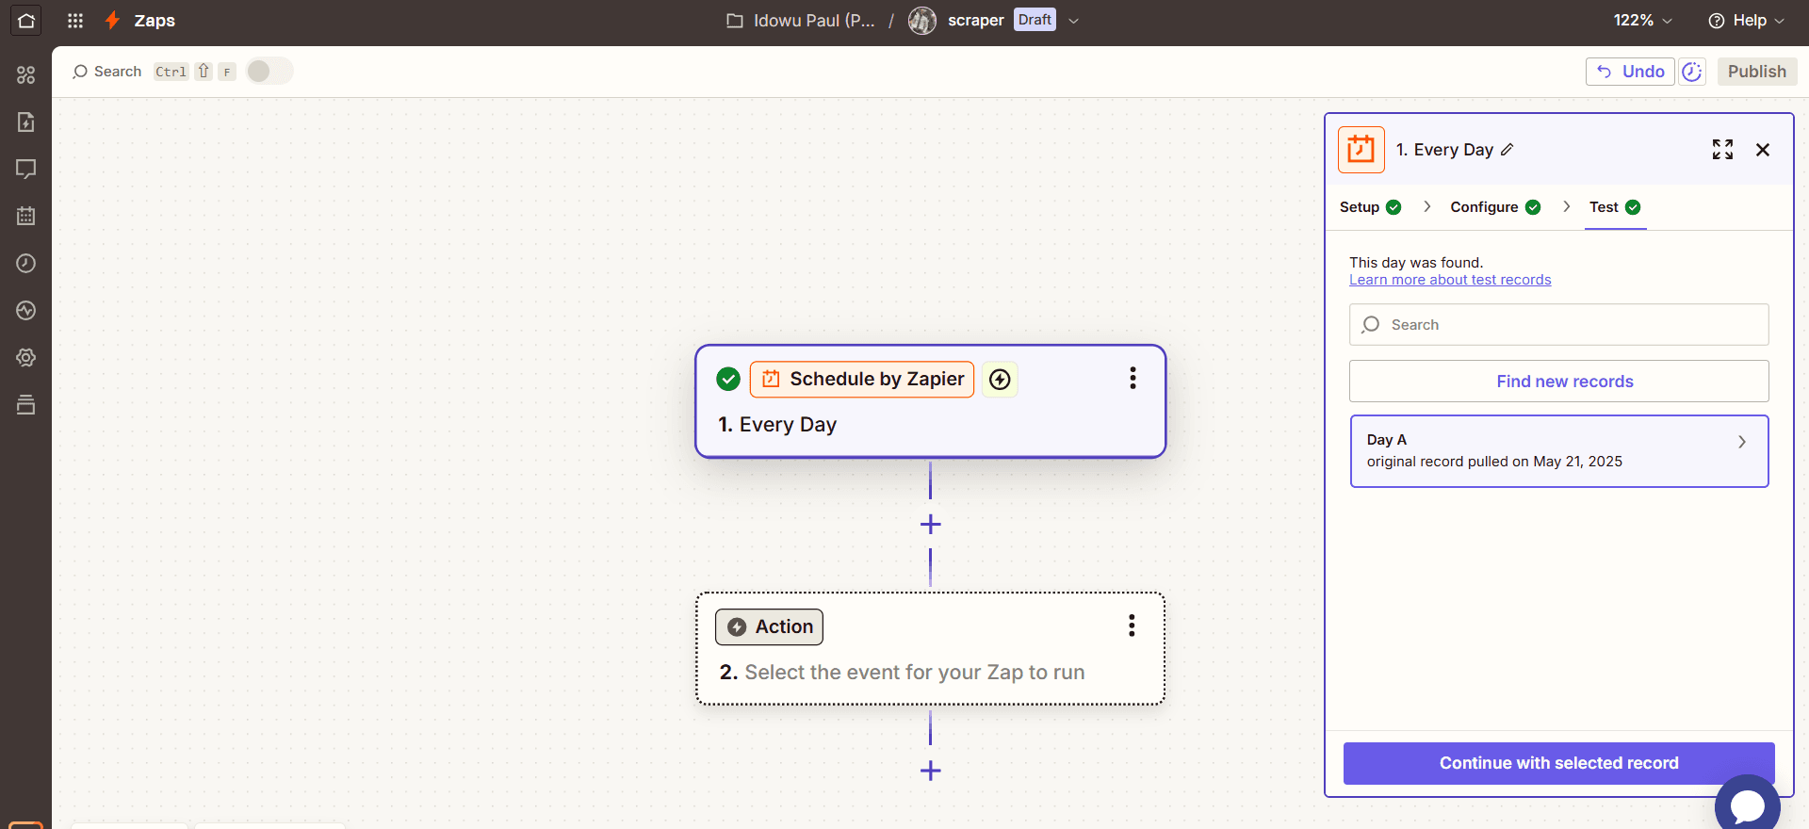Open the sidebar calendar change history icon
The width and height of the screenshot is (1809, 829).
click(x=25, y=216)
